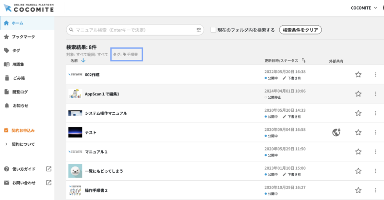Open the 一覧にもどってしまう thumbnail
384x200 pixels.
click(x=75, y=171)
